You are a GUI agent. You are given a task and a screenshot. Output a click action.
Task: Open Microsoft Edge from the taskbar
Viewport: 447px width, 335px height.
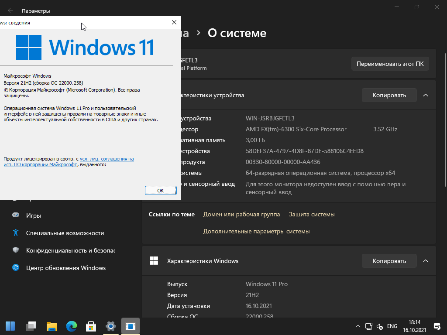click(x=71, y=326)
